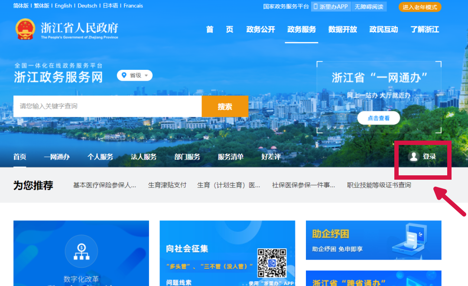Click the 为您推荐 heading

(33, 185)
